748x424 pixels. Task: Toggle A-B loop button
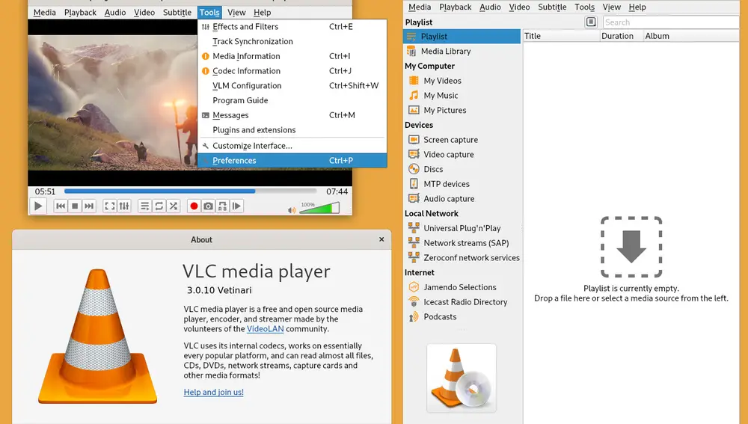click(222, 206)
